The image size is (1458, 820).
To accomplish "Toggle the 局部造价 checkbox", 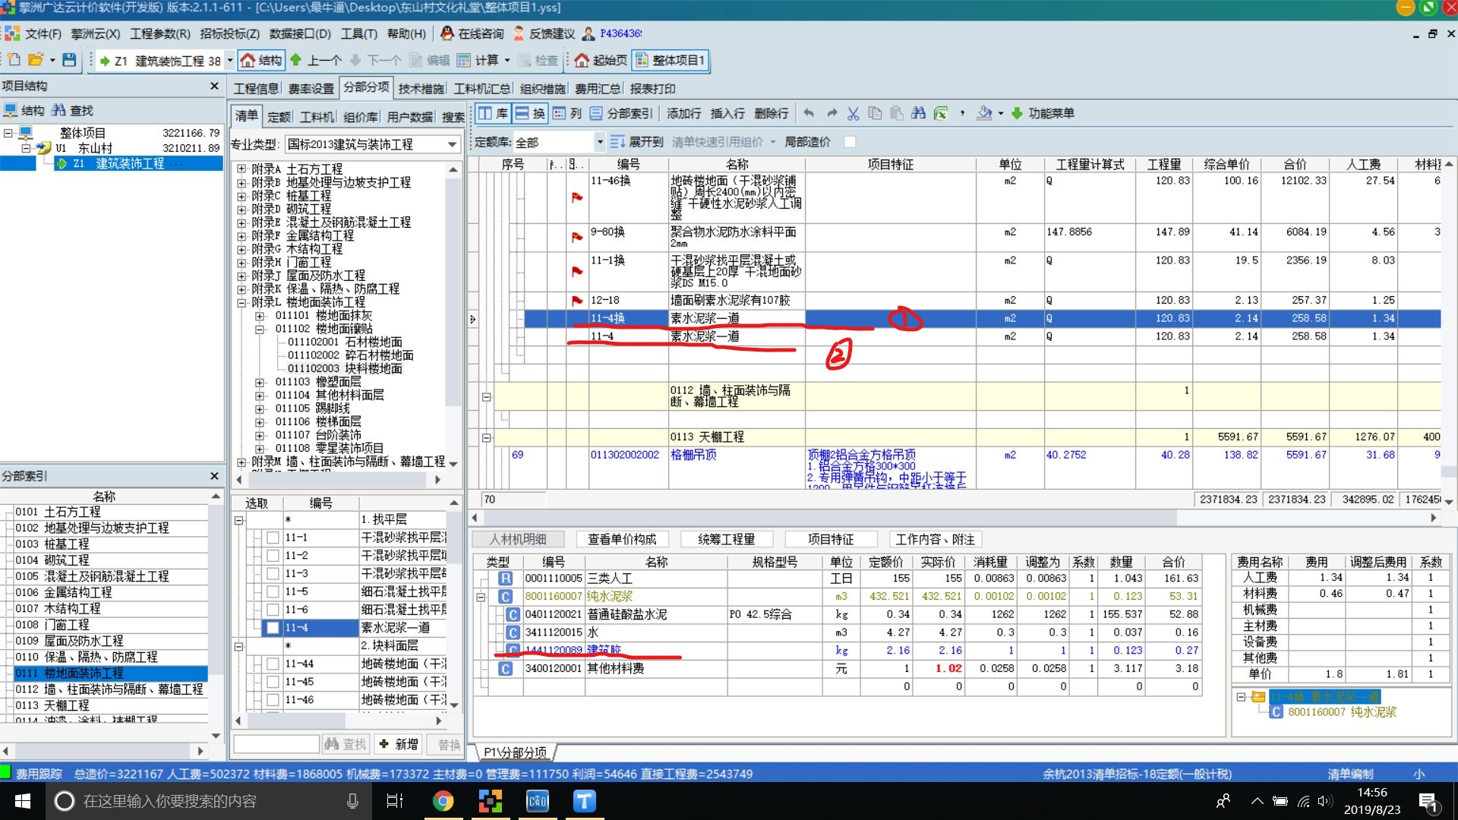I will pyautogui.click(x=850, y=142).
